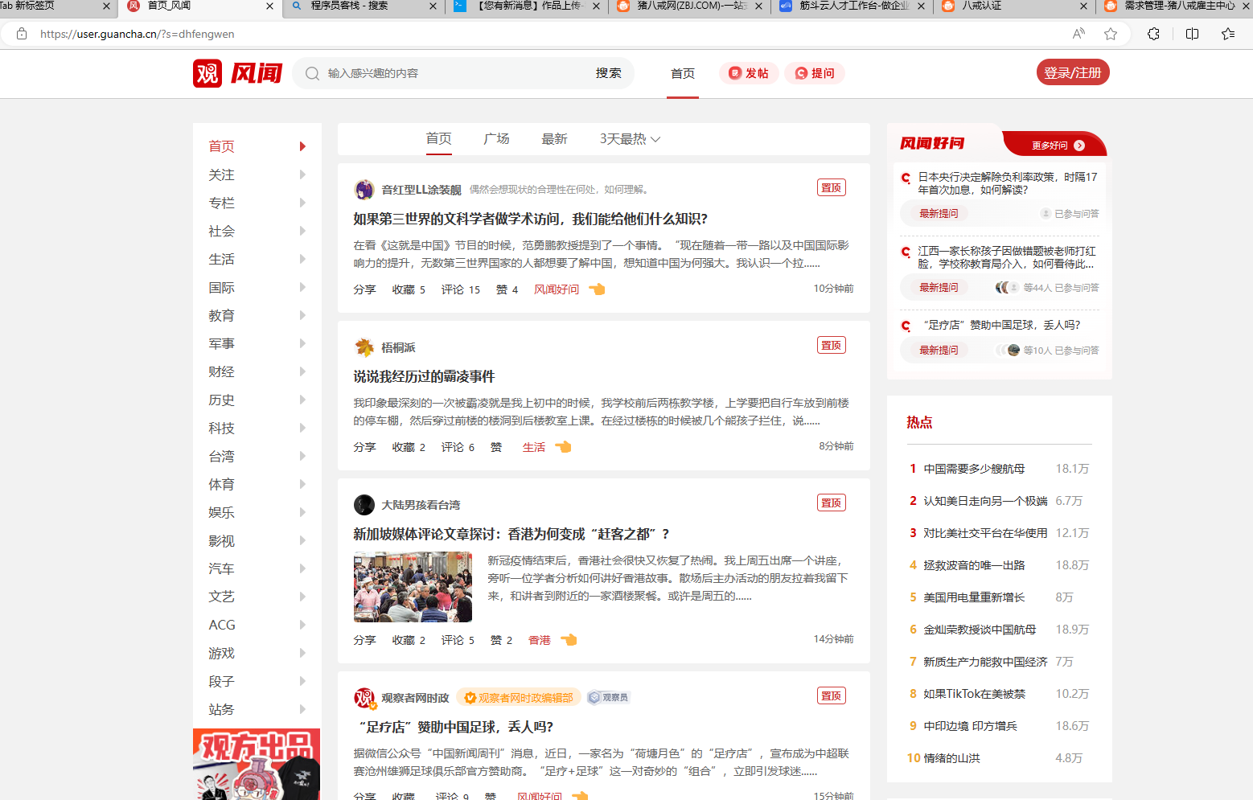Expand the 娱乐 sidebar category arrow
Viewport: 1253px width, 800px height.
point(302,512)
